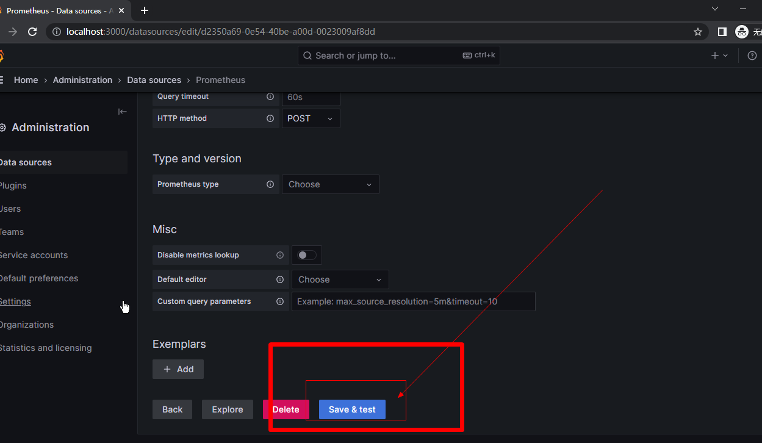Image resolution: width=762 pixels, height=443 pixels.
Task: Click the browser address bar URL
Action: (221, 32)
